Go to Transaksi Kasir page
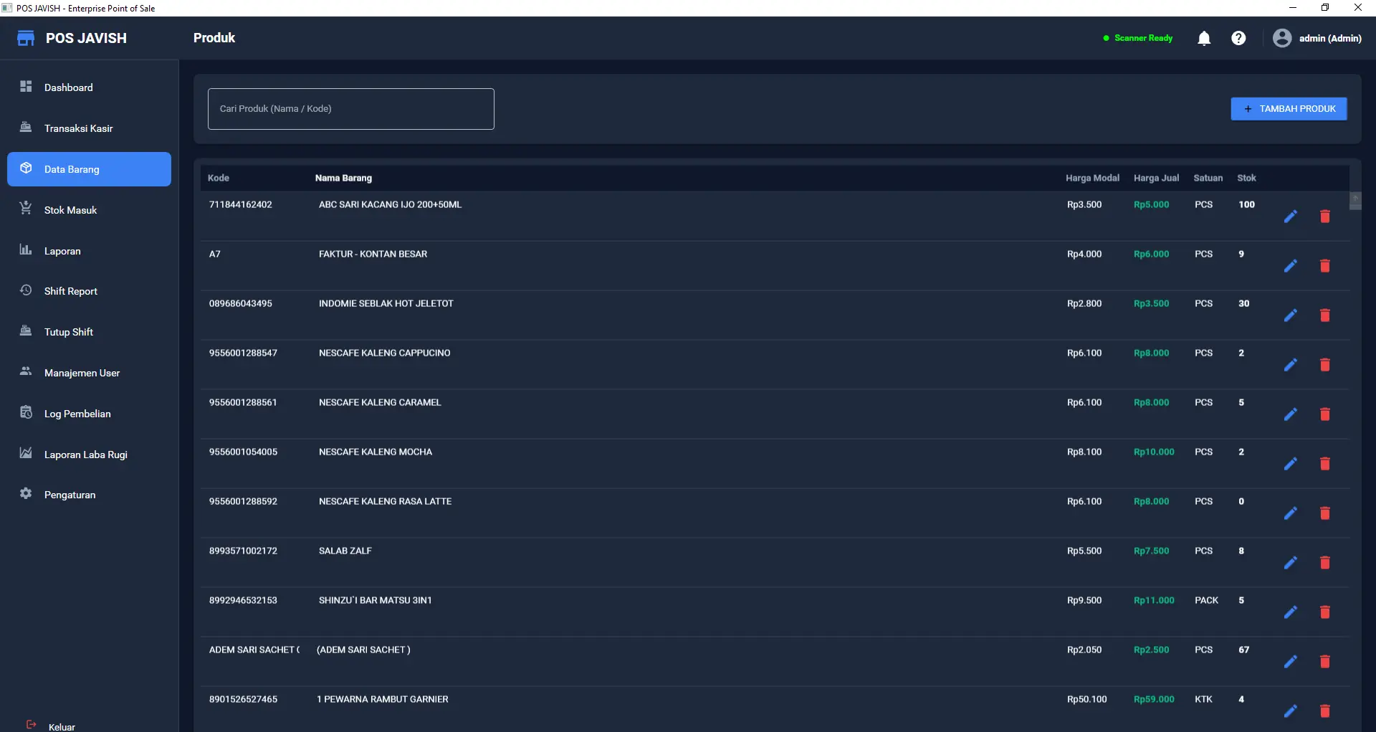The width and height of the screenshot is (1376, 732). pyautogui.click(x=78, y=128)
